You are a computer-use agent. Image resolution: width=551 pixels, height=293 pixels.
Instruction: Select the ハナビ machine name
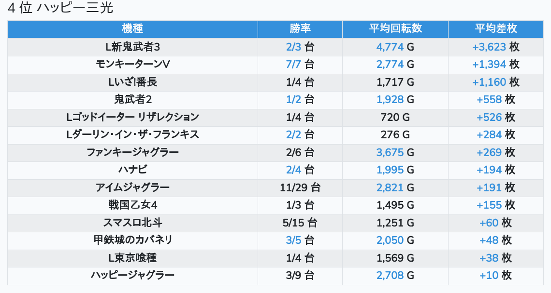[132, 170]
